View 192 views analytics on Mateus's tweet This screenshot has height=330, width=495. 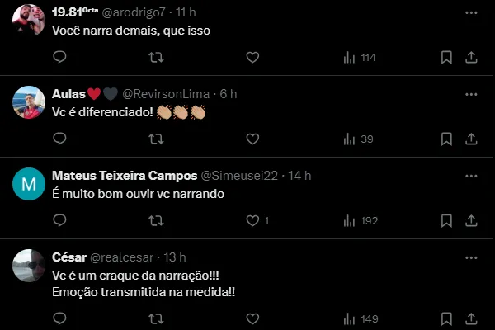click(x=360, y=220)
